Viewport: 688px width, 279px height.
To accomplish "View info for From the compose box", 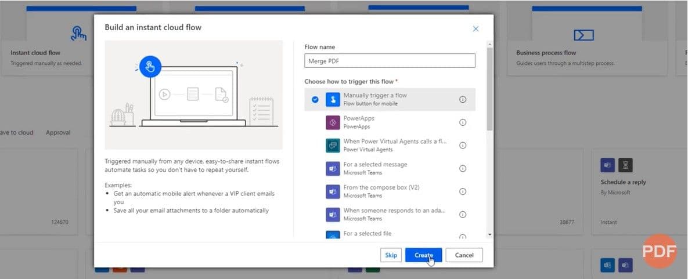I will pos(463,191).
